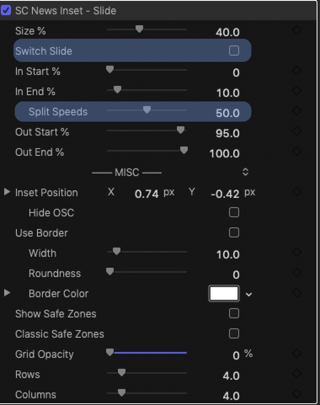Add keyframe on Columns row
The height and width of the screenshot is (405, 320).
pyautogui.click(x=297, y=394)
